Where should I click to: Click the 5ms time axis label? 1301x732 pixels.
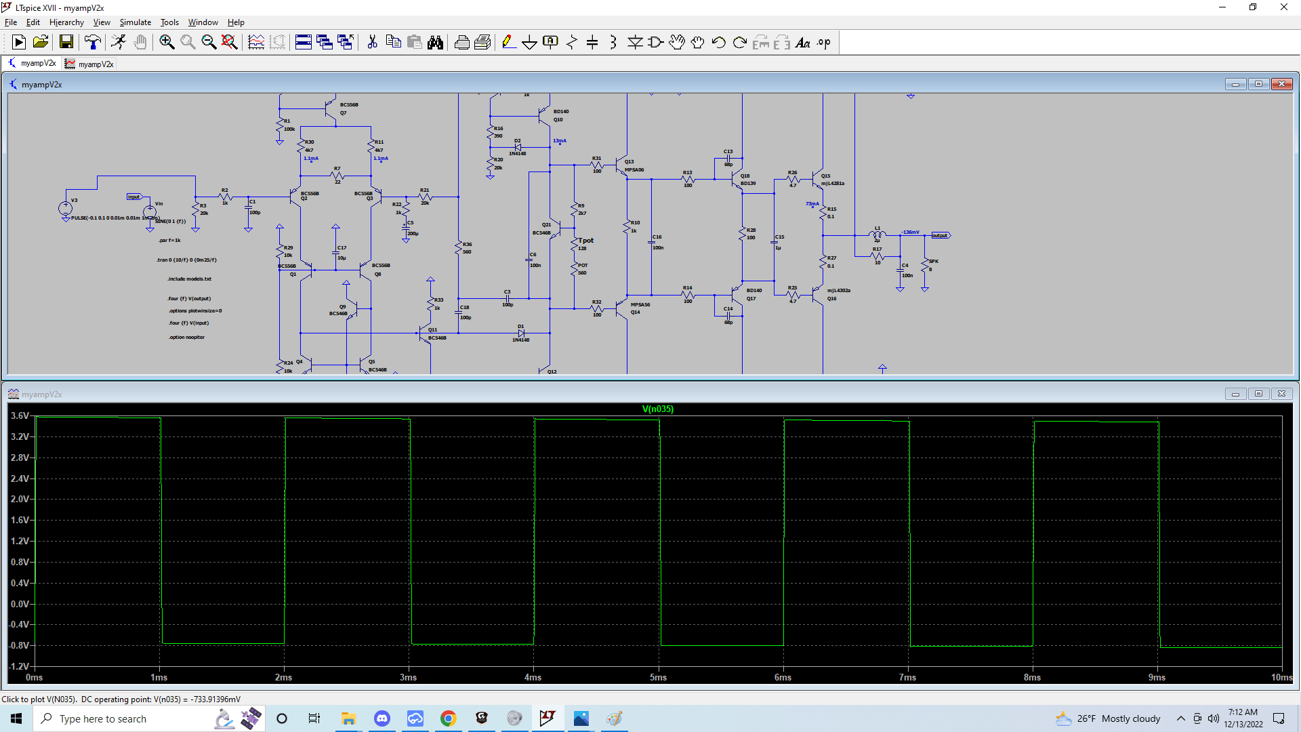pos(658,677)
